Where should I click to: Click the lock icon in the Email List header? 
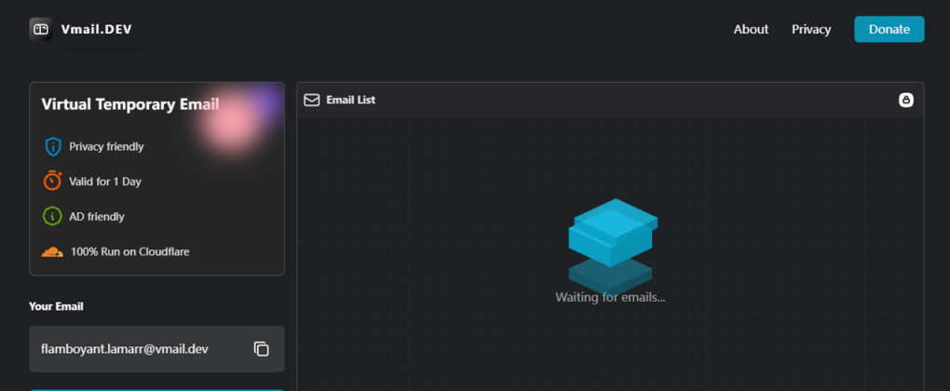(905, 100)
